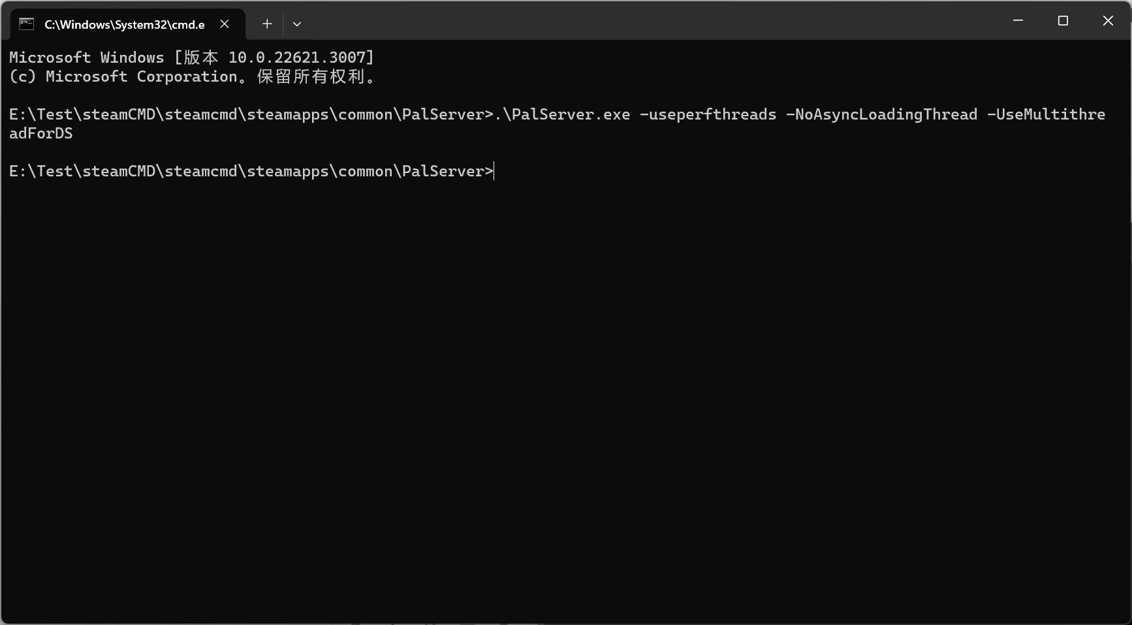
Task: Click the Microsoft Corporation copyright line
Action: pyautogui.click(x=193, y=76)
